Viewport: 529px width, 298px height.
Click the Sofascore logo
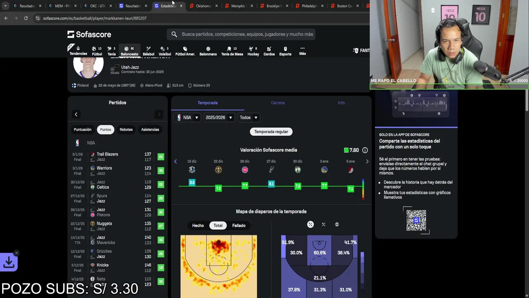pos(89,34)
